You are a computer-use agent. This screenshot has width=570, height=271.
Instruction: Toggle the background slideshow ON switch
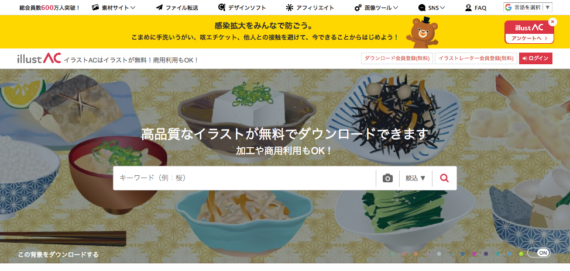[x=539, y=253]
